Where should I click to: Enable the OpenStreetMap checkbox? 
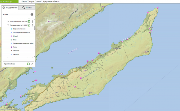click(28, 64)
